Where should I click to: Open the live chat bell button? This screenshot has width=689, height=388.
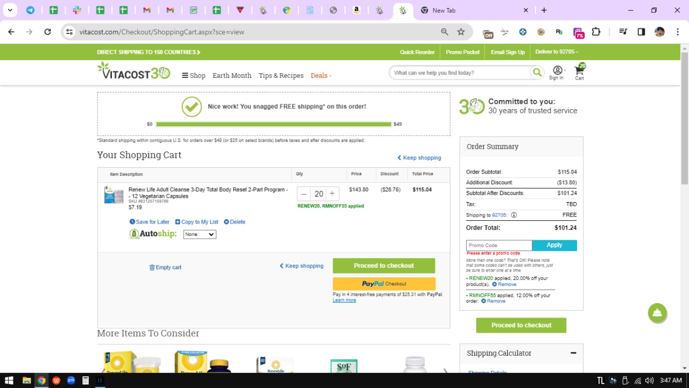click(657, 313)
